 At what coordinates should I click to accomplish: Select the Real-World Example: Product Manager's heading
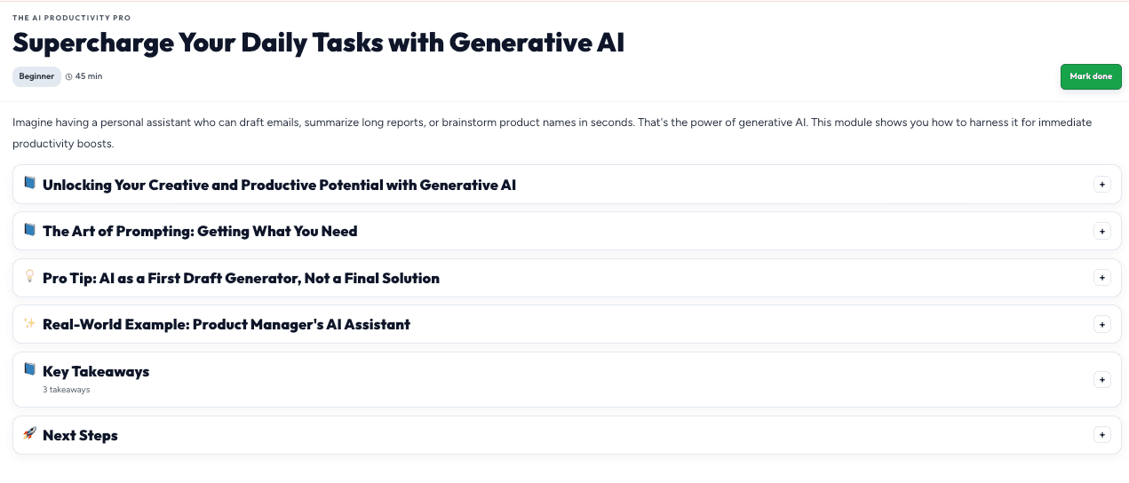tap(227, 324)
